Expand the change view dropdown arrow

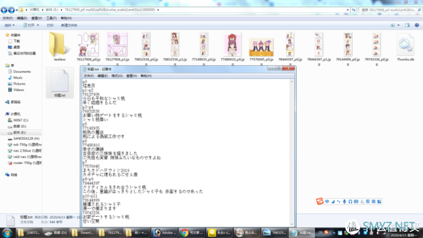[399, 25]
